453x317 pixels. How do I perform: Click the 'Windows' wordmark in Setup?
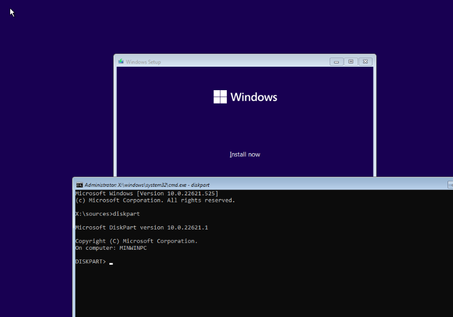pyautogui.click(x=253, y=97)
